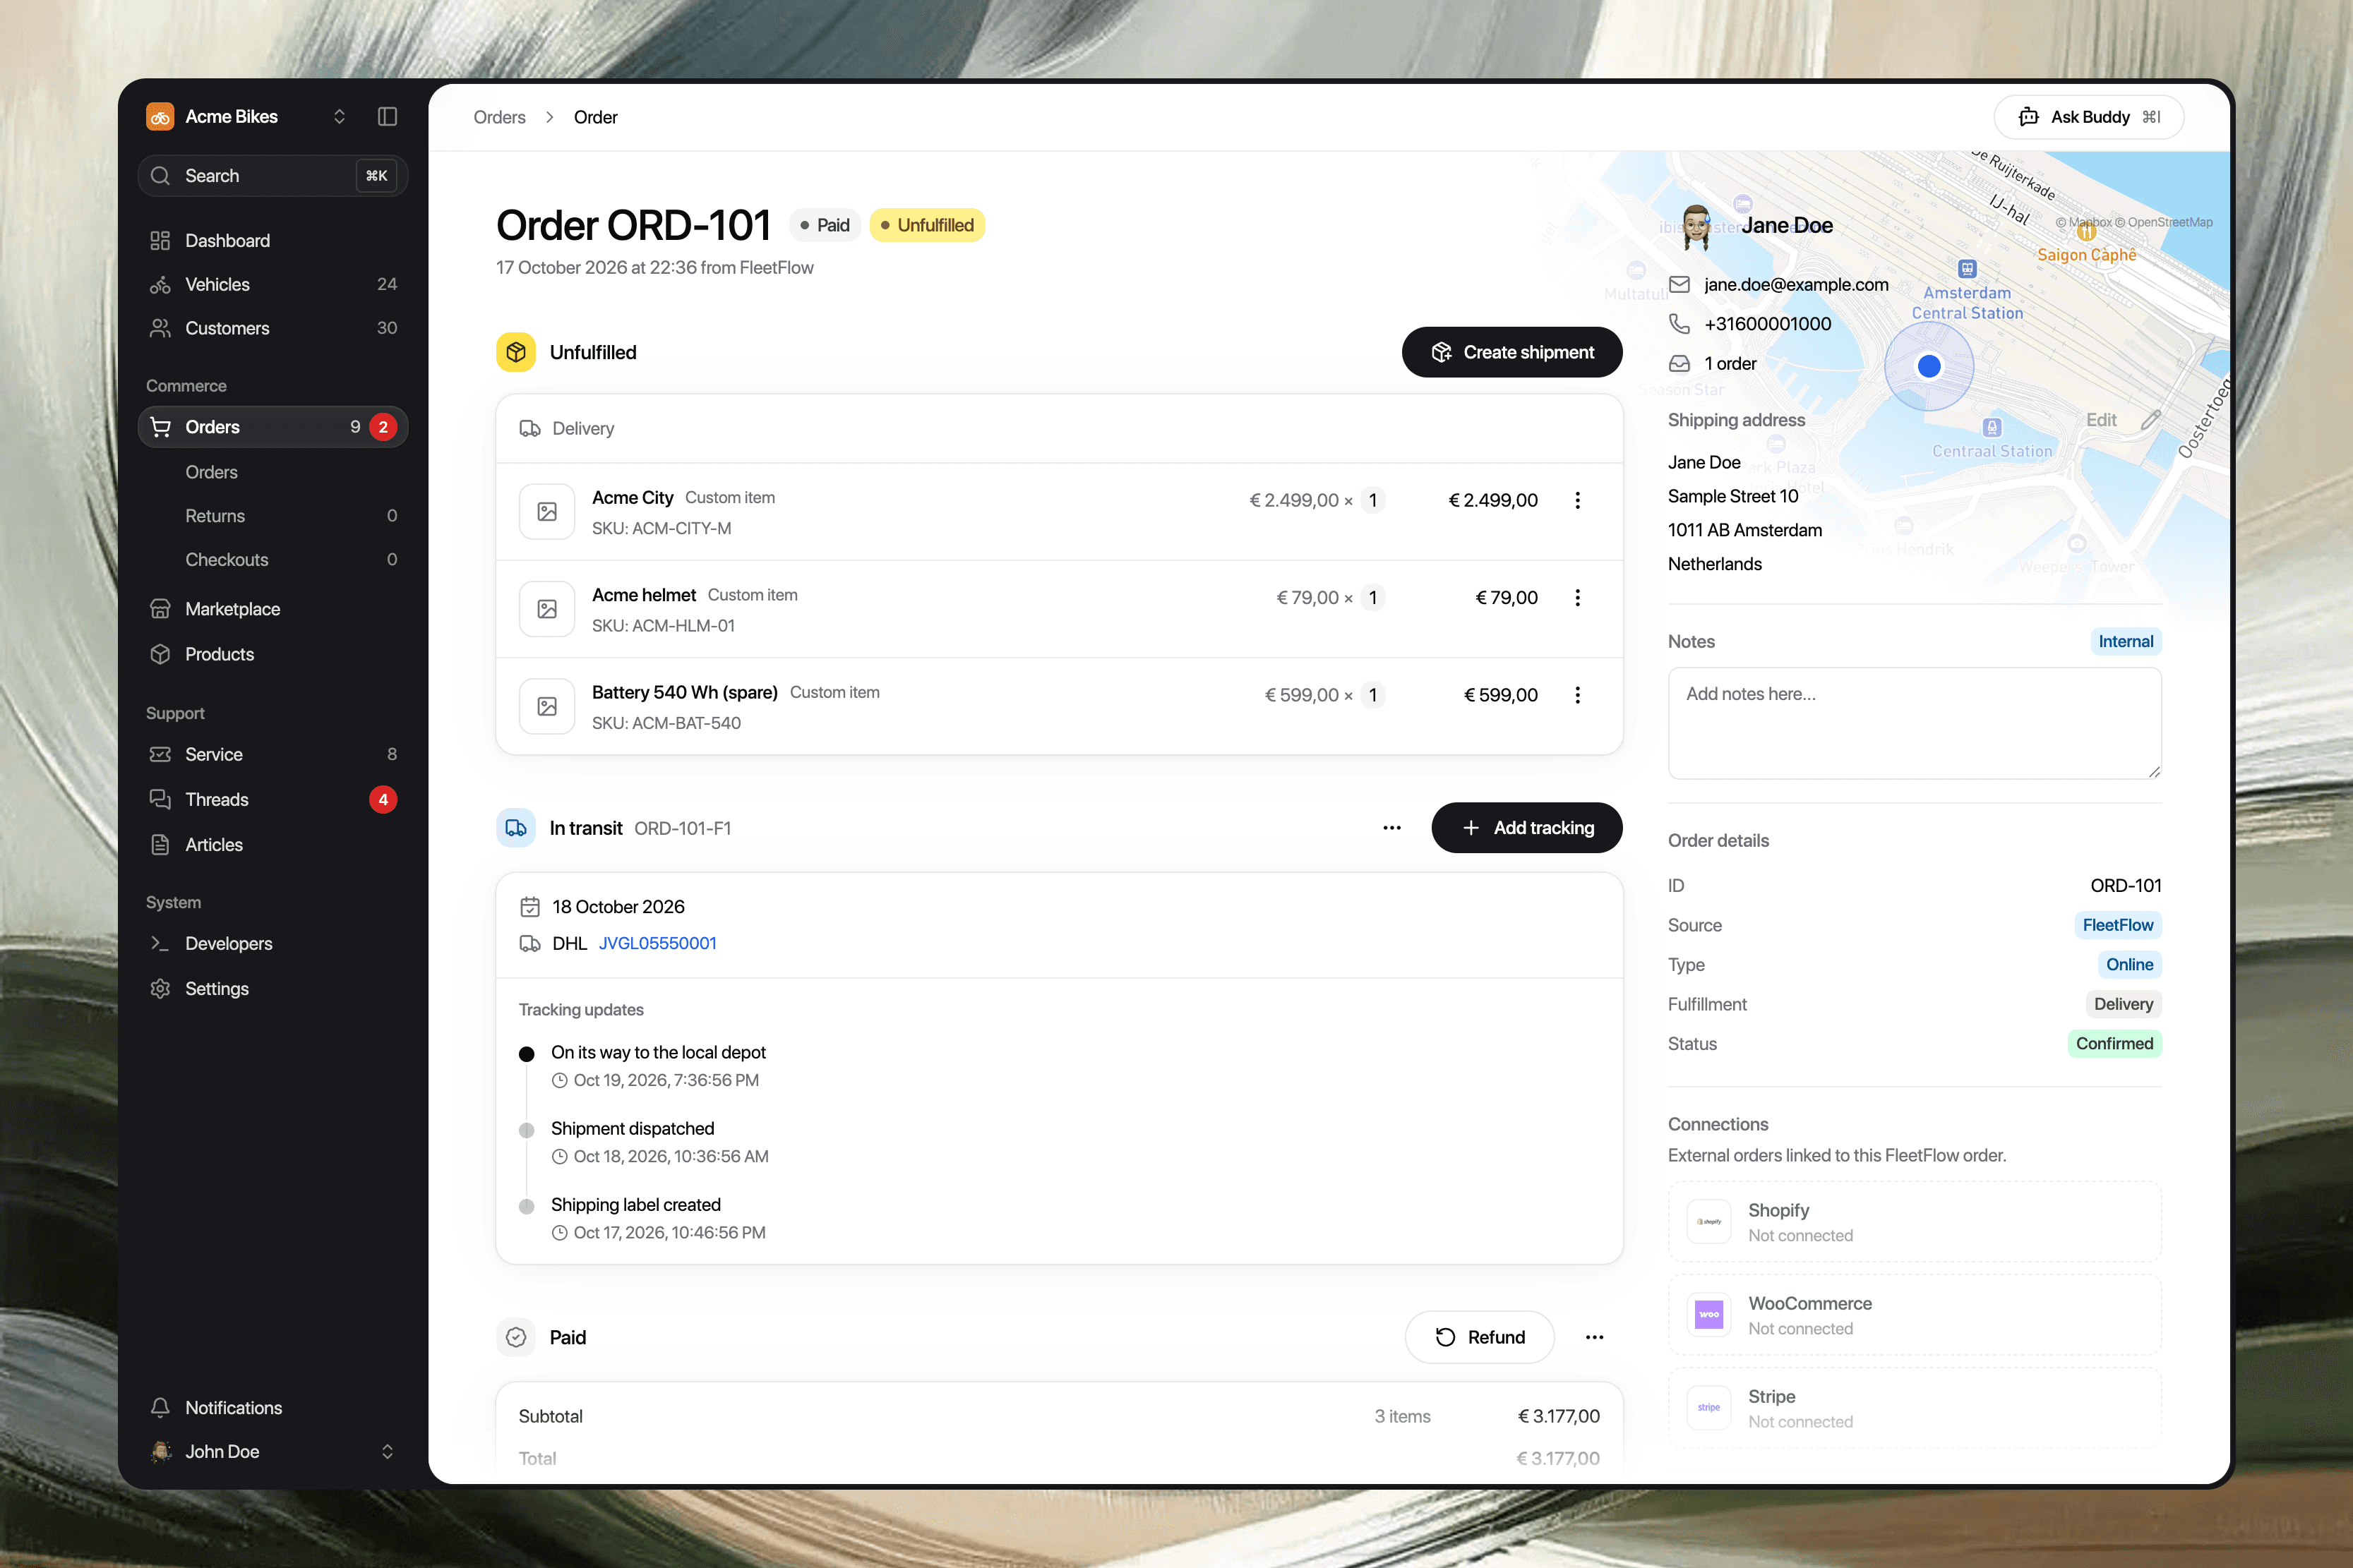
Task: Go to Vehicles in the sidebar
Action: click(x=272, y=285)
